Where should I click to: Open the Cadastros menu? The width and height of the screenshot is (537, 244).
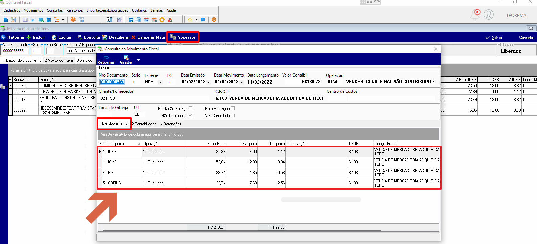[12, 10]
